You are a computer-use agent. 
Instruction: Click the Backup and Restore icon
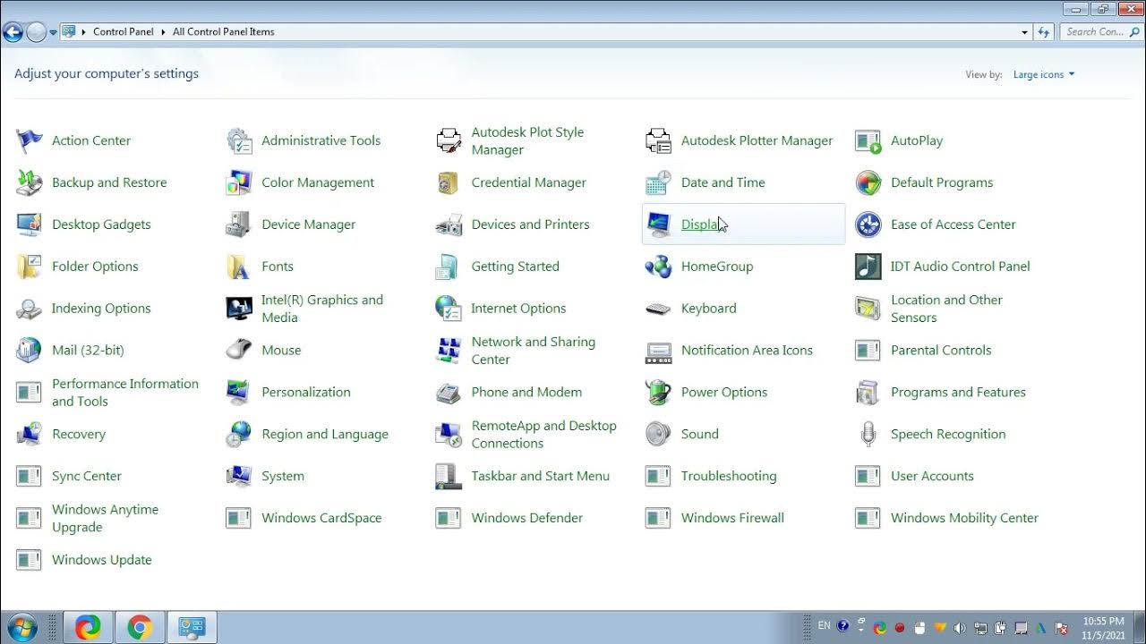tap(30, 182)
